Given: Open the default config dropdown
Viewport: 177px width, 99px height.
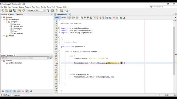Looking at the screenshot, I should pyautogui.click(x=44, y=10).
